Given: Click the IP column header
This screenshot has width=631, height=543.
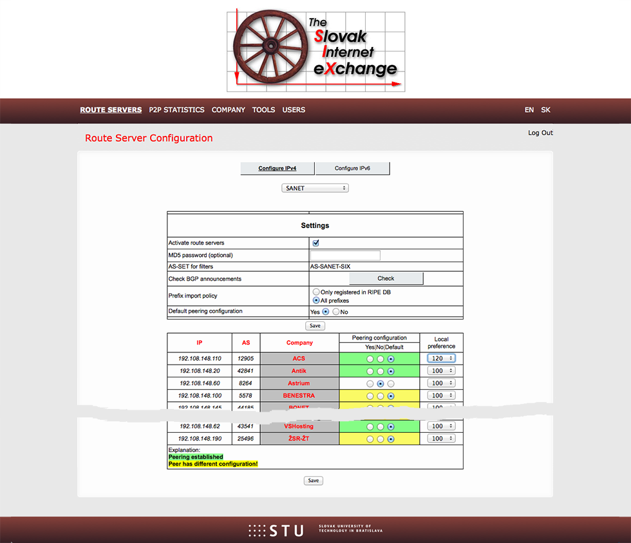Looking at the screenshot, I should click(200, 343).
